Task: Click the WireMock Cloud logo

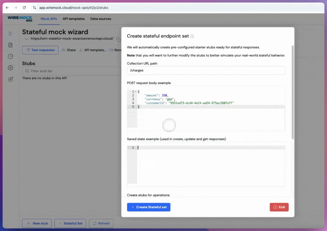Action: [x=20, y=19]
